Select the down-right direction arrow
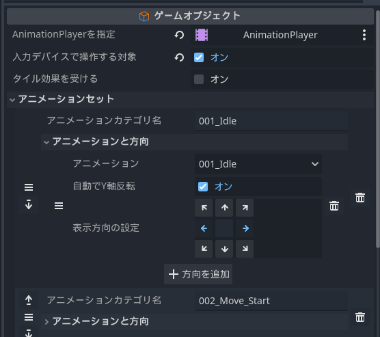Viewport: 380px width, 337px height. point(245,249)
